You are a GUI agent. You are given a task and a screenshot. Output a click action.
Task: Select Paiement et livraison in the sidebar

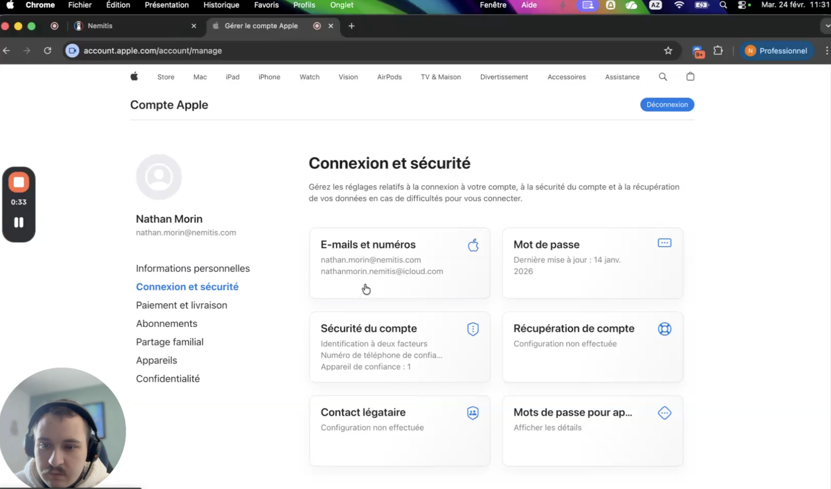181,305
